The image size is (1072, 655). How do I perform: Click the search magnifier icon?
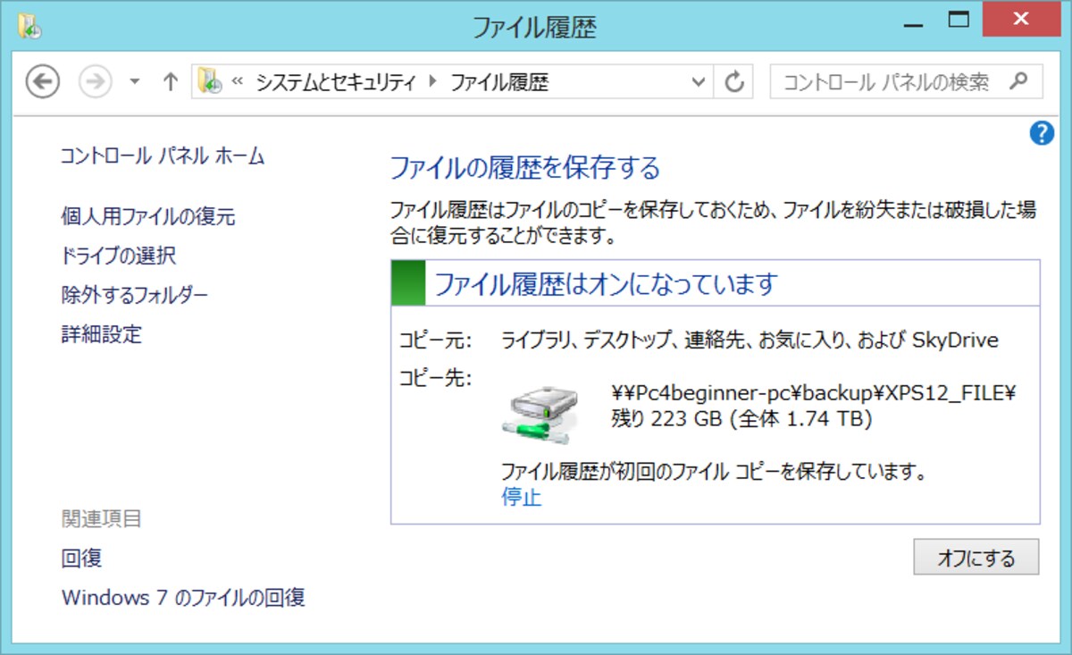tap(1018, 81)
